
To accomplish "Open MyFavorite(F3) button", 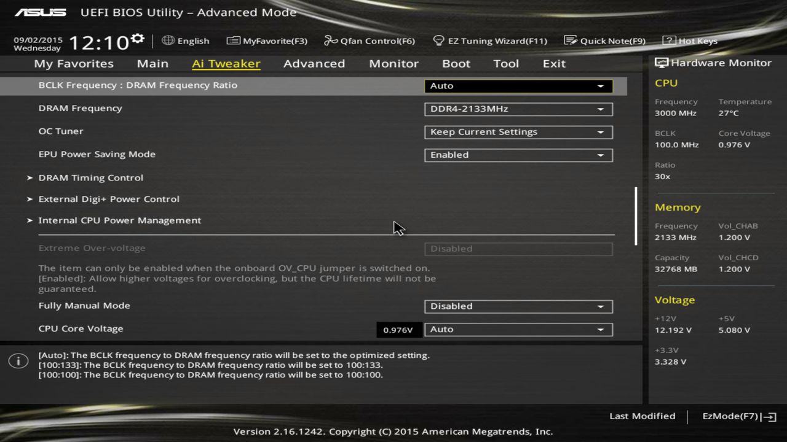I will [x=267, y=41].
